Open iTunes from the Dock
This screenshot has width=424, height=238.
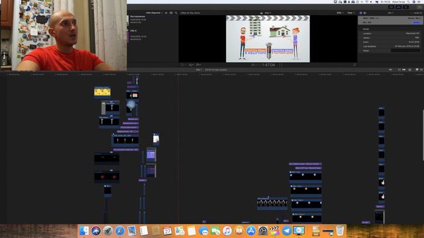point(227,231)
